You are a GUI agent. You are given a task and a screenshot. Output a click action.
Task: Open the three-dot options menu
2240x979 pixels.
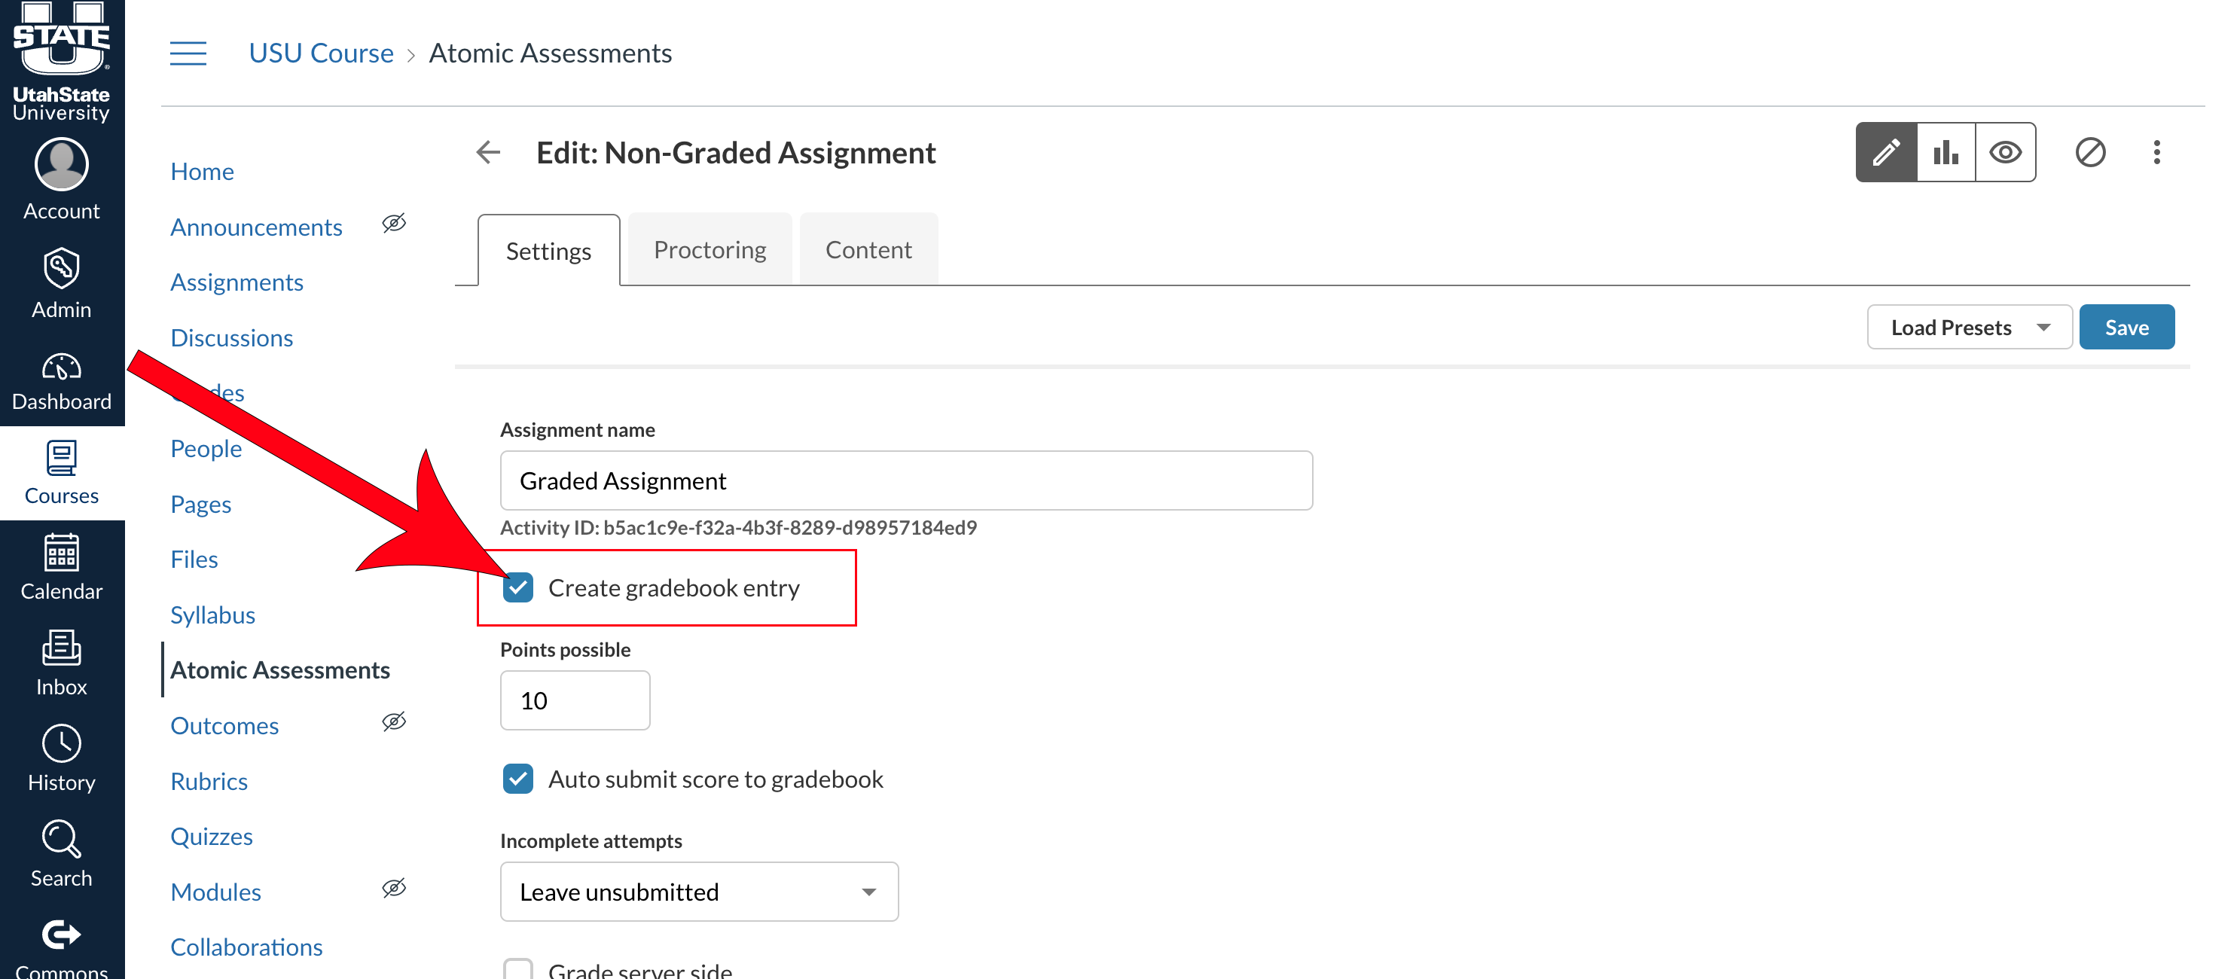coord(2157,152)
